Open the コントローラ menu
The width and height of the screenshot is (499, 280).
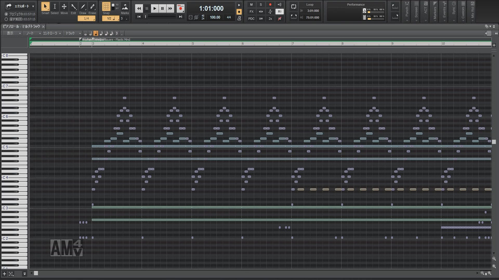click(51, 33)
